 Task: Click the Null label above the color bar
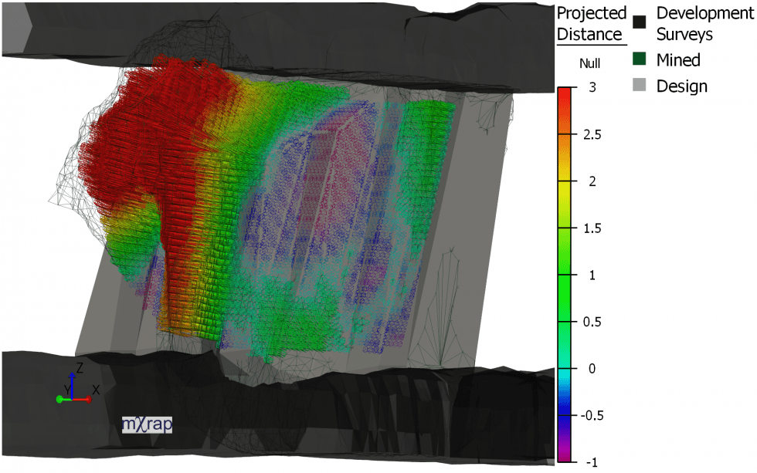(590, 64)
